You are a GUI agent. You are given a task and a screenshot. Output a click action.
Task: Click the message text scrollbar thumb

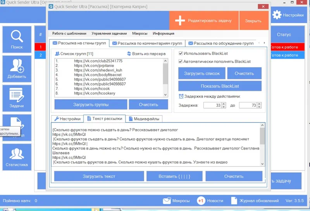262,136
